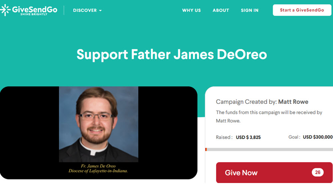Open the Father James DeOreo campaign photo
Image resolution: width=333 pixels, height=187 pixels.
(x=99, y=124)
